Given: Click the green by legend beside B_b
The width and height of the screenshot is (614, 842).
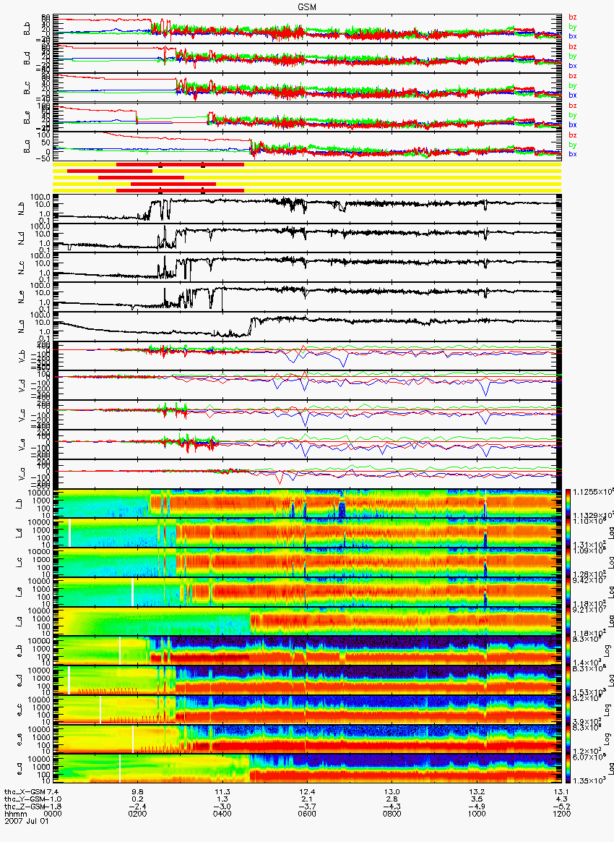Looking at the screenshot, I should pos(572,27).
